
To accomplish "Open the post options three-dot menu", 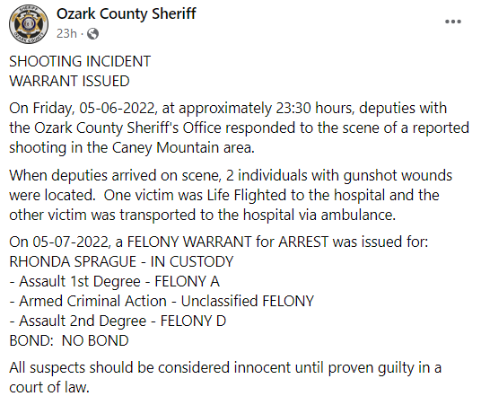I will (x=453, y=22).
